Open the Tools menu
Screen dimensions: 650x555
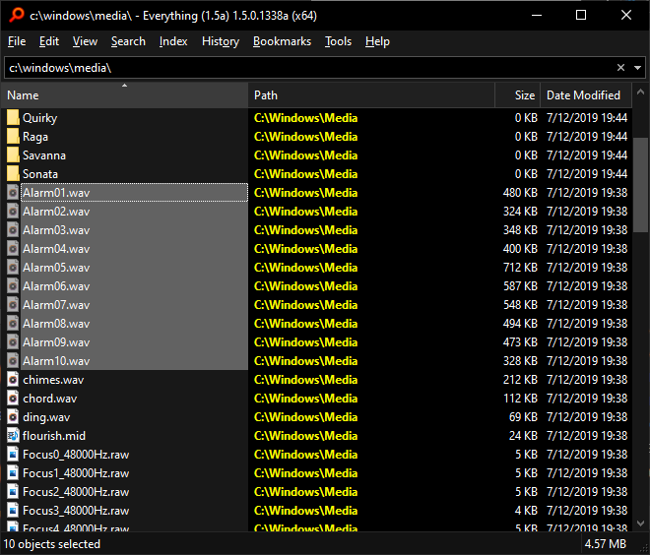(x=338, y=41)
